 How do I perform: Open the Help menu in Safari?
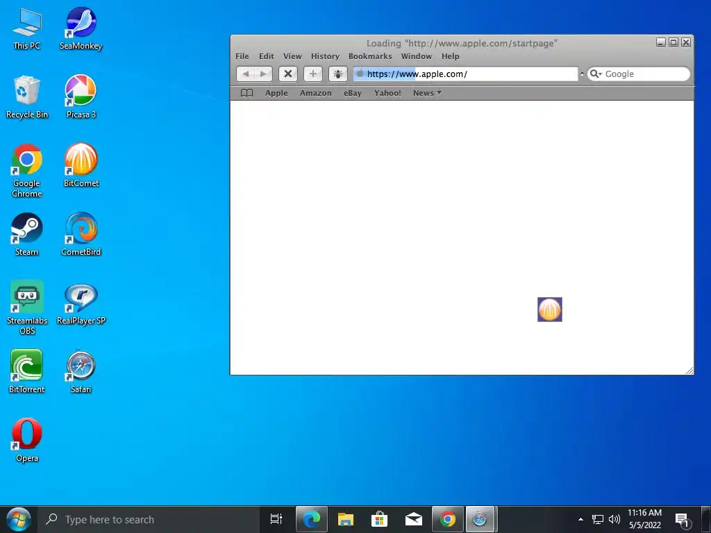450,56
